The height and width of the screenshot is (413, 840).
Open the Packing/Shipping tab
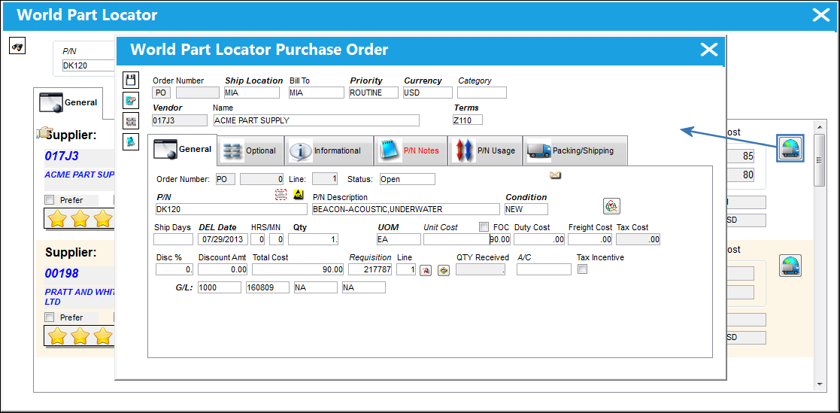[x=575, y=150]
